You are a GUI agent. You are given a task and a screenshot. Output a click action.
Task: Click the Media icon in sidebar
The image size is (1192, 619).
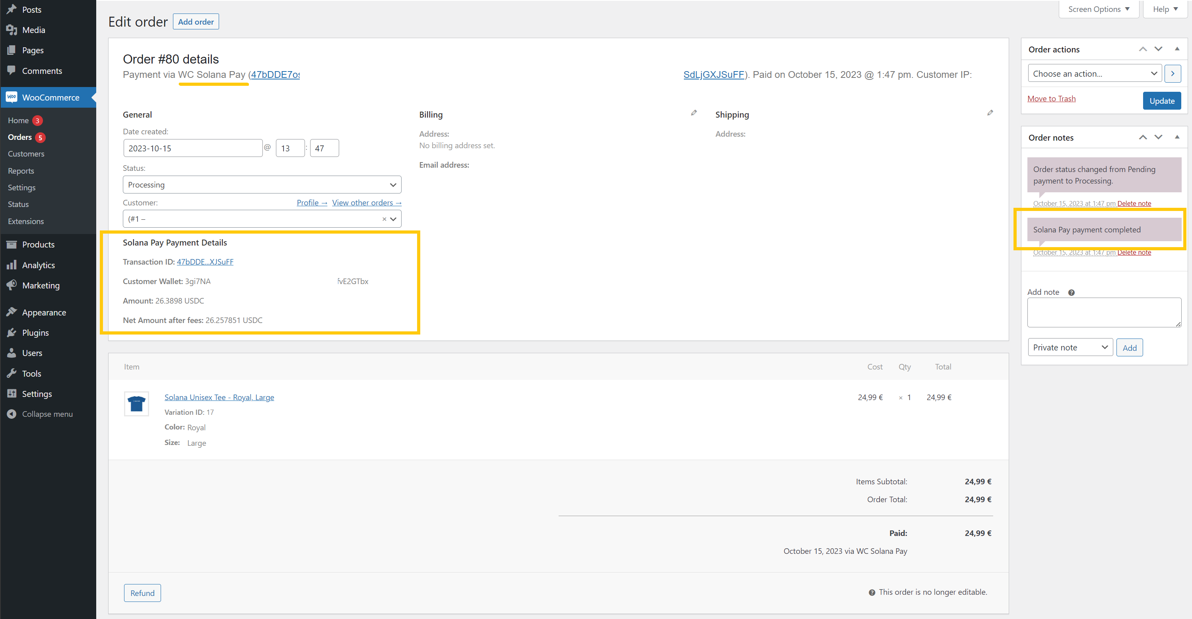point(12,29)
